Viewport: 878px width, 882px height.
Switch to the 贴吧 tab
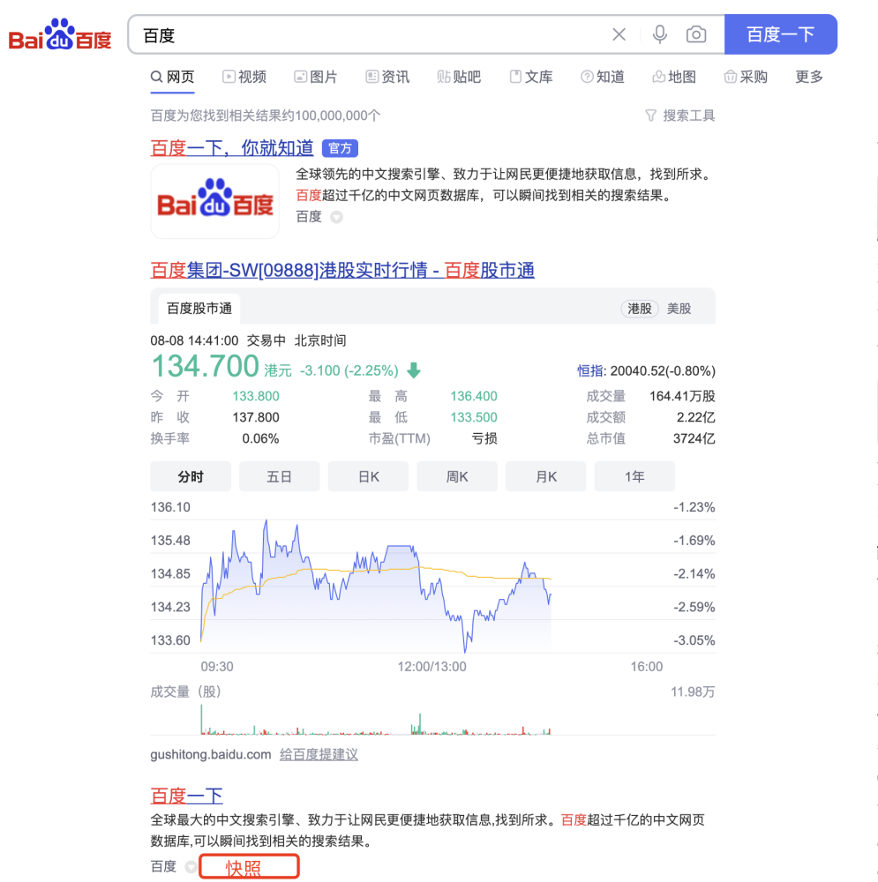(459, 77)
